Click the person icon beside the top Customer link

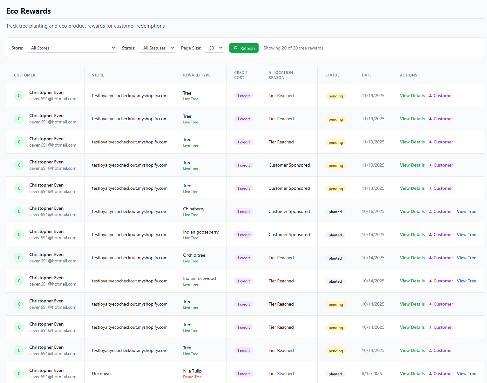click(430, 96)
